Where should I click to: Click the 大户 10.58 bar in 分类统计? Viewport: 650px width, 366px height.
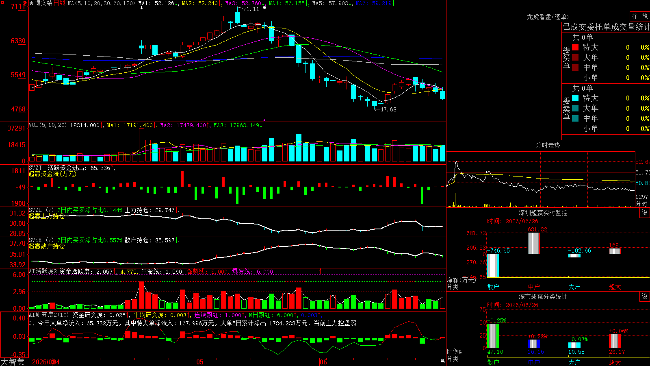pos(574,345)
